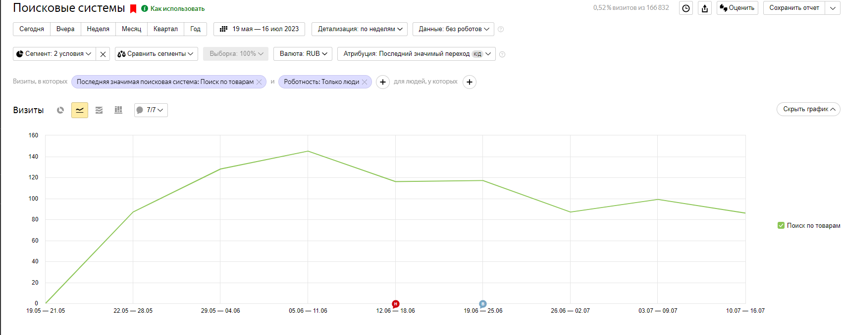Remove 'Роботность: Только люди' filter chip
This screenshot has width=842, height=335.
(x=365, y=82)
